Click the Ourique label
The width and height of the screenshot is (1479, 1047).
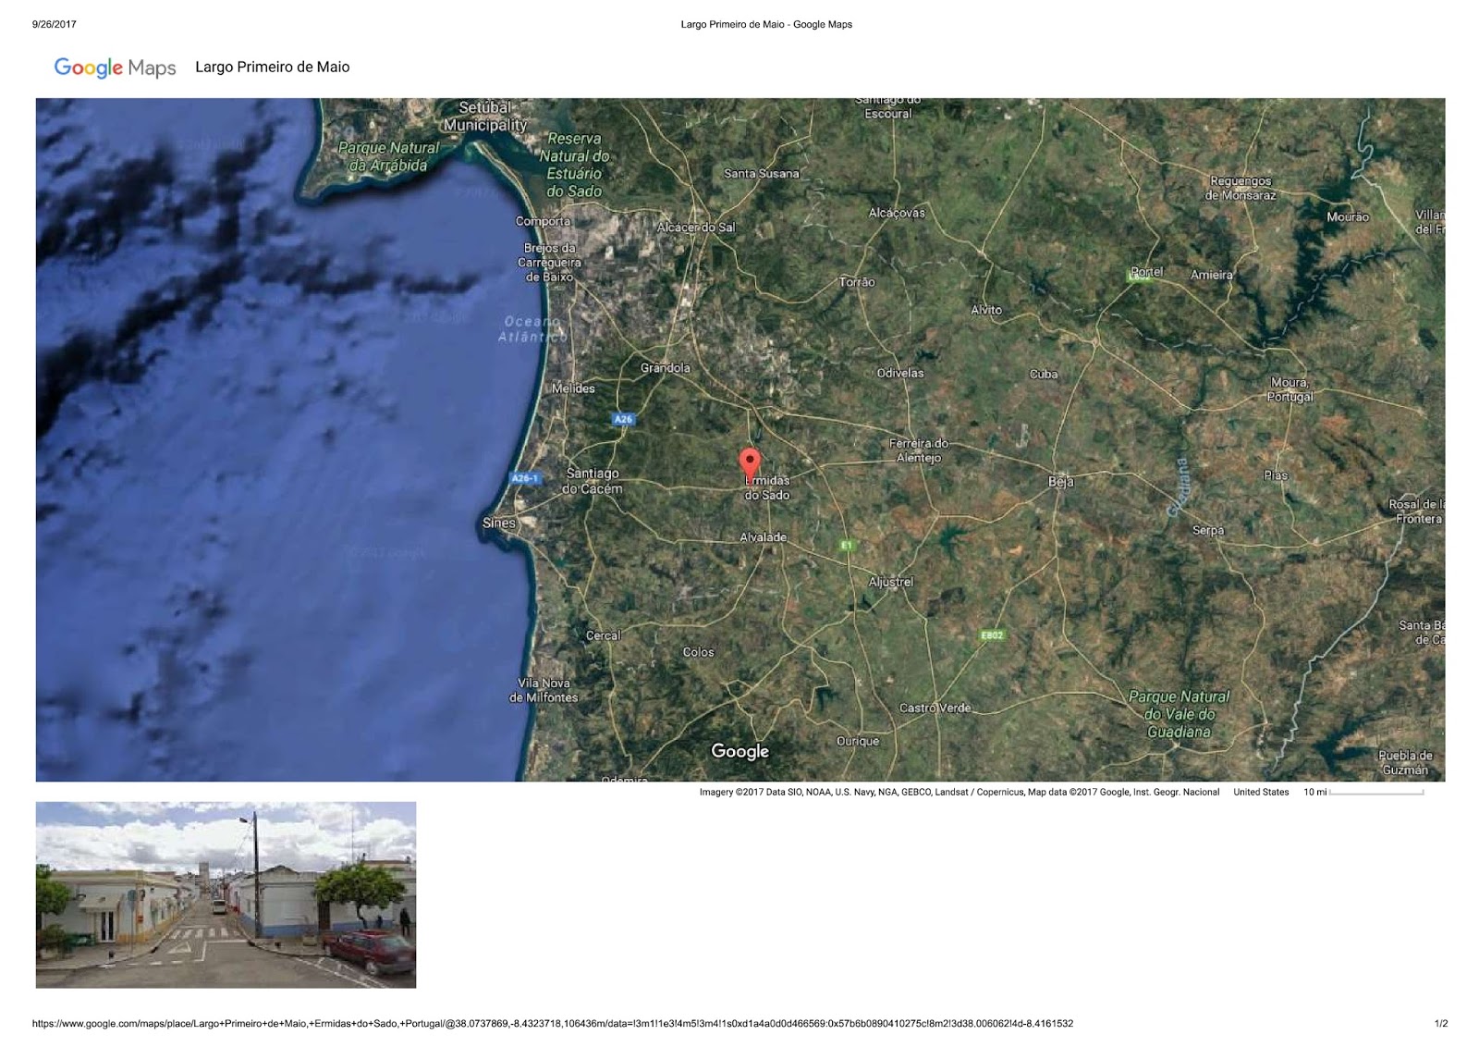pos(858,741)
